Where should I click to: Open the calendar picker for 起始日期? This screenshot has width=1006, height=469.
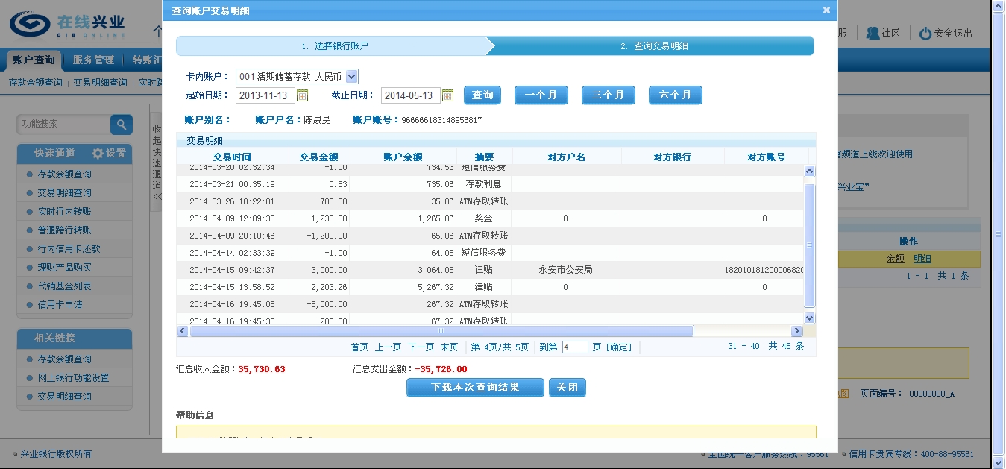pos(302,95)
